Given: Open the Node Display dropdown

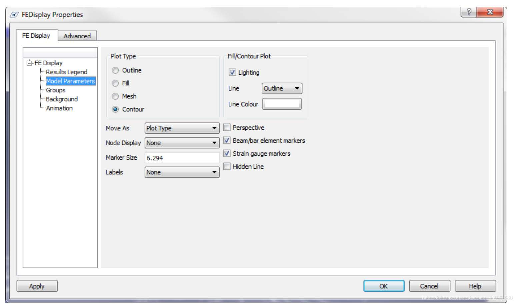Looking at the screenshot, I should (x=181, y=143).
